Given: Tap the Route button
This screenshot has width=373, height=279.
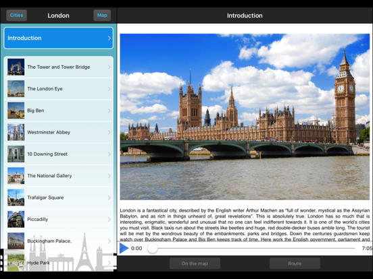Looking at the screenshot, I should pos(295,263).
